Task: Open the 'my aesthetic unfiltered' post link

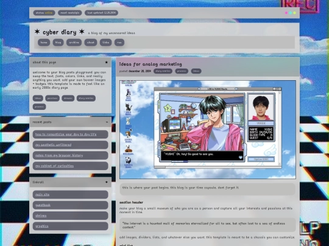Action: (x=71, y=145)
